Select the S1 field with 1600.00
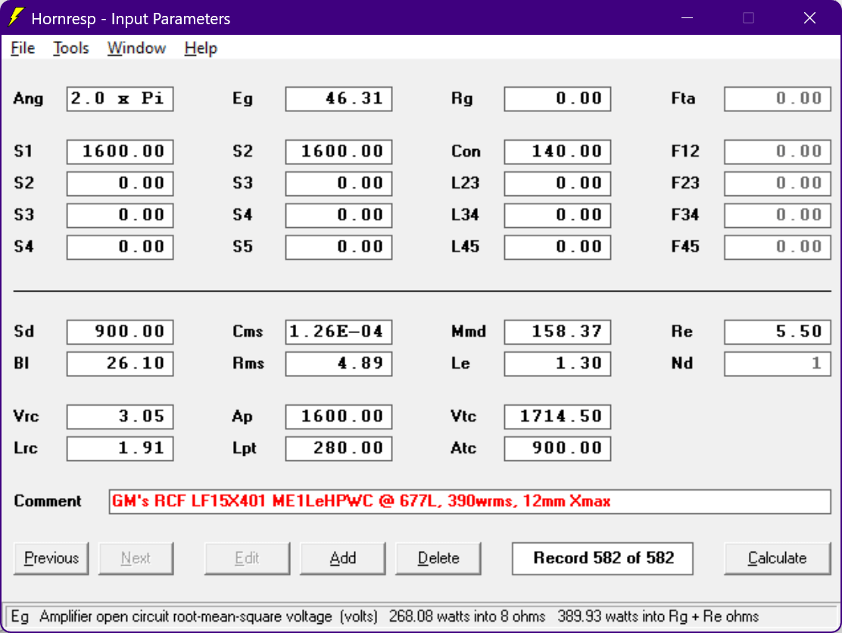 click(x=120, y=151)
